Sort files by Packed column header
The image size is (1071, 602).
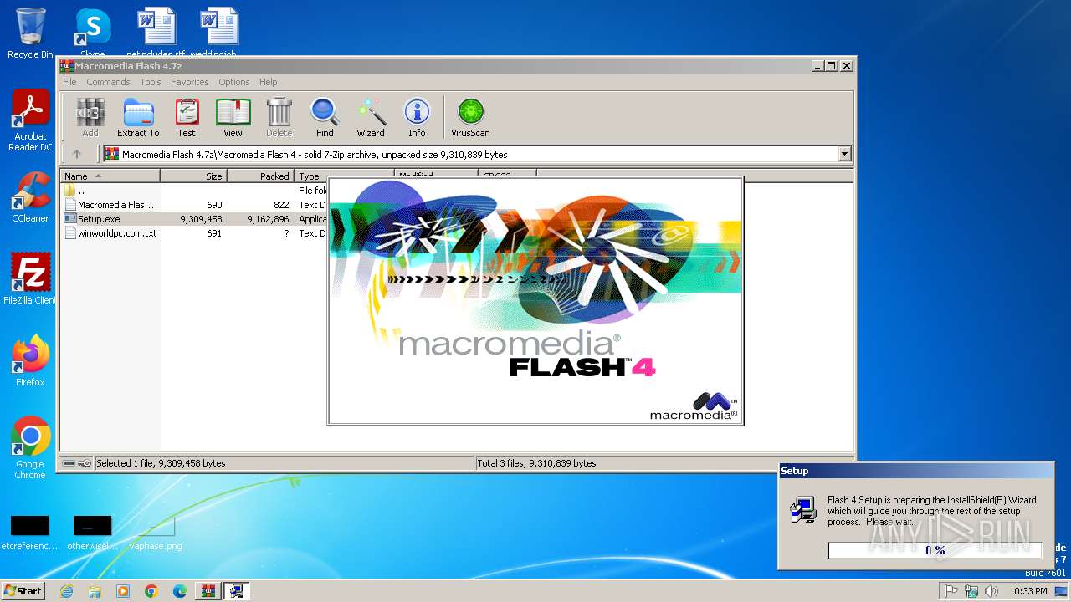click(x=260, y=176)
